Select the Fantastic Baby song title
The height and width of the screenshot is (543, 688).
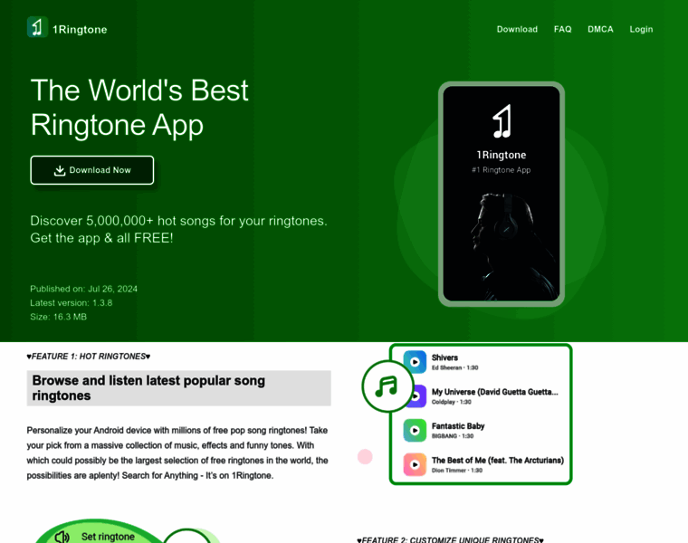pos(458,426)
